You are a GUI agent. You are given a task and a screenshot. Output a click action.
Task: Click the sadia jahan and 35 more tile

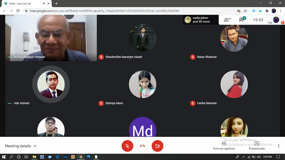[200, 20]
